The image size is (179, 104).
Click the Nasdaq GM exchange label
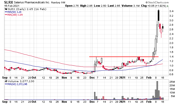[58, 3]
